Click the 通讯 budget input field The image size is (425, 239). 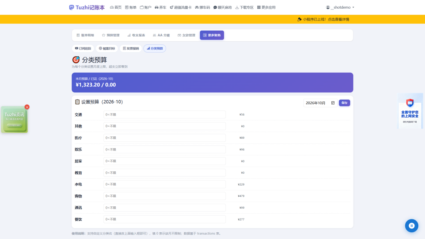click(x=164, y=208)
